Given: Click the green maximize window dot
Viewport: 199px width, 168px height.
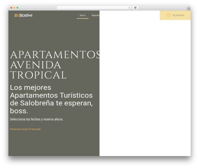Looking at the screenshot, I should pyautogui.click(x=18, y=8).
